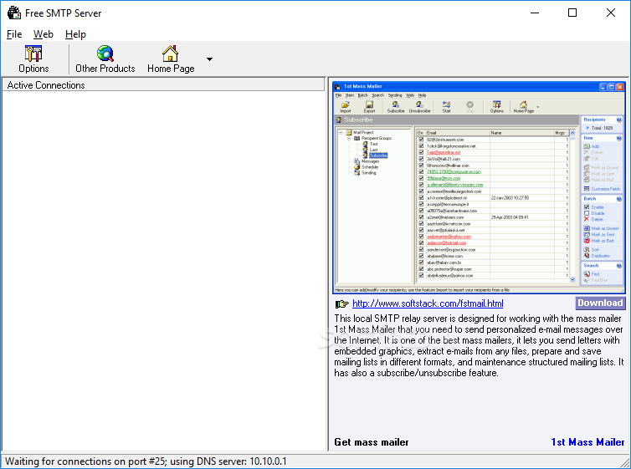Open the Help menu

(75, 34)
